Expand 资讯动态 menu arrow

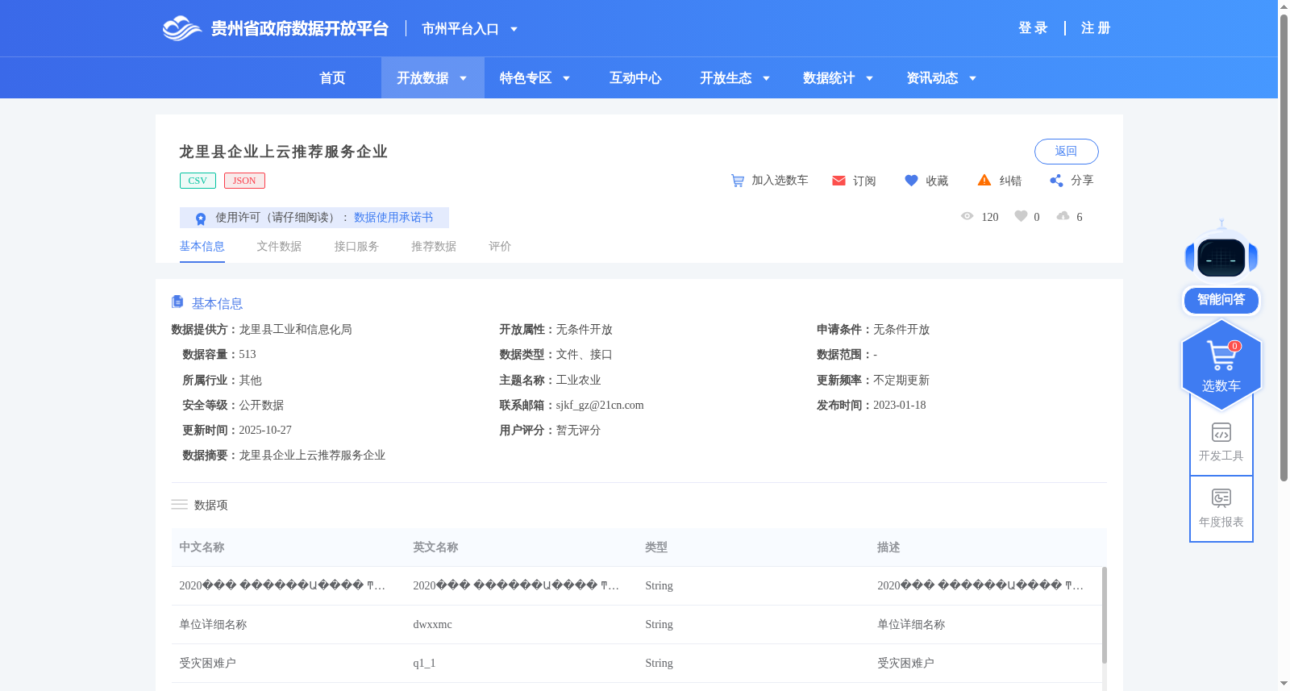(972, 78)
